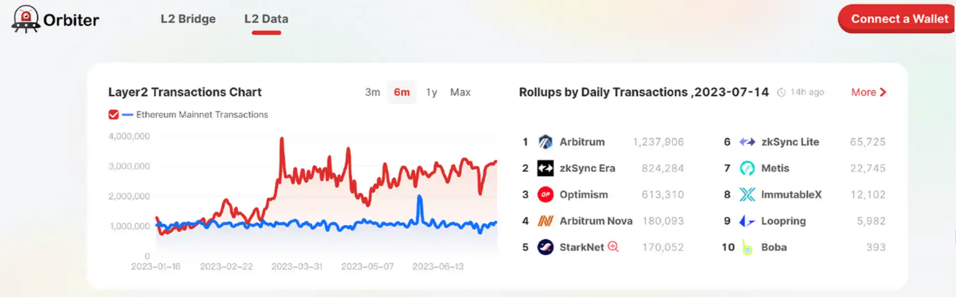Viewport: 956px width, 298px height.
Task: Click the blue Ethereum Mainnet legend line
Action: point(128,115)
